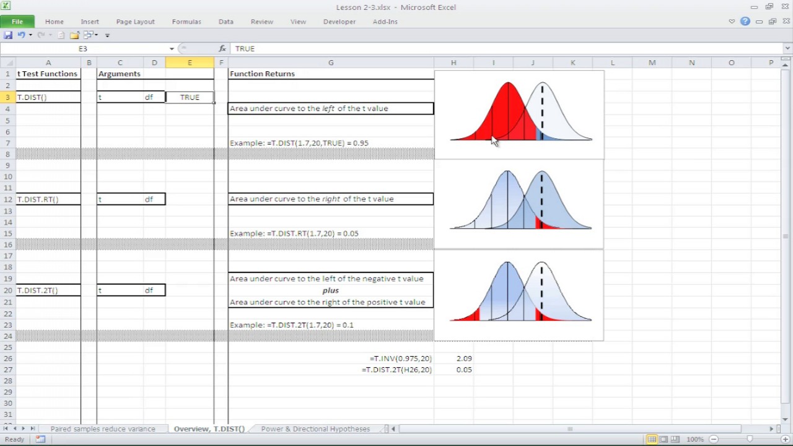Select Normal view icon in status bar
793x446 pixels.
click(652, 439)
